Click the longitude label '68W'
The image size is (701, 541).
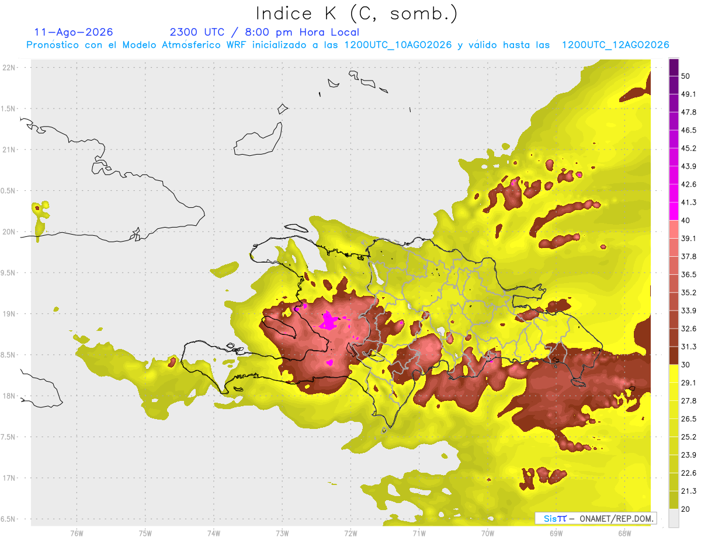[x=624, y=533]
